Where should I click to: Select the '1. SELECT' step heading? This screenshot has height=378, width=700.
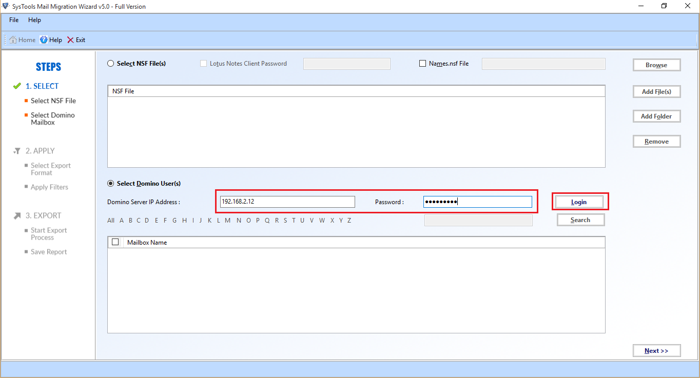42,86
